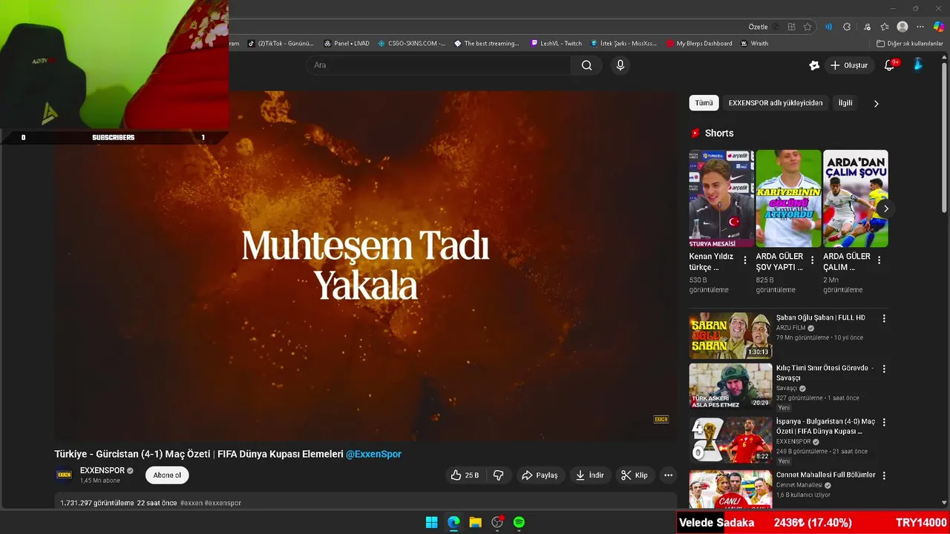Click the Özetle button in address bar
Screen dimensions: 950x534
759,27
